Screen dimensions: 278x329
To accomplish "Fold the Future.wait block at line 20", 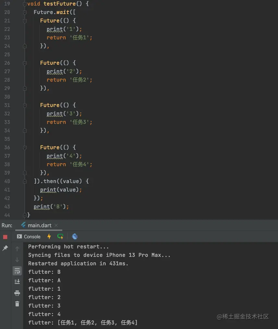I will pyautogui.click(x=25, y=12).
